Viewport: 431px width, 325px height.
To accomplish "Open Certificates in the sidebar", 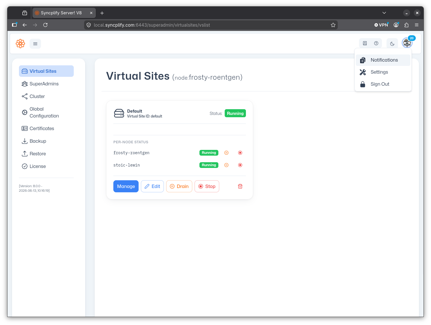I will [46, 128].
